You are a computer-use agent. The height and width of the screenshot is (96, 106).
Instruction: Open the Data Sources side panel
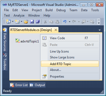click(x=5, y=40)
